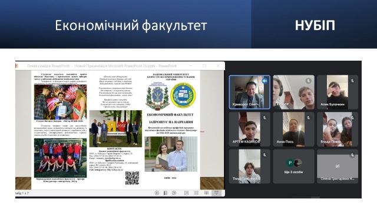Click muted mic icon on АРТЕМ КАЗАКОВ tile
This screenshot has height=212, width=377.
264,118
